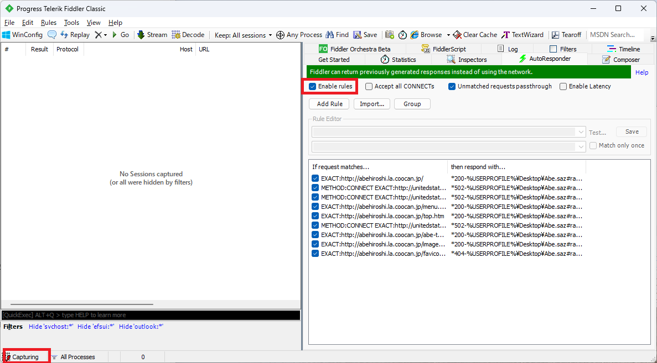Tick Match only once checkbox
Screen dimensions: 657x363
593,145
